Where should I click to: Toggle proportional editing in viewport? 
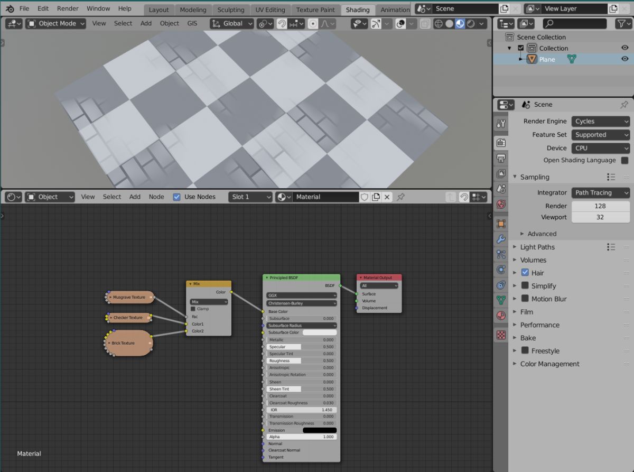click(313, 24)
